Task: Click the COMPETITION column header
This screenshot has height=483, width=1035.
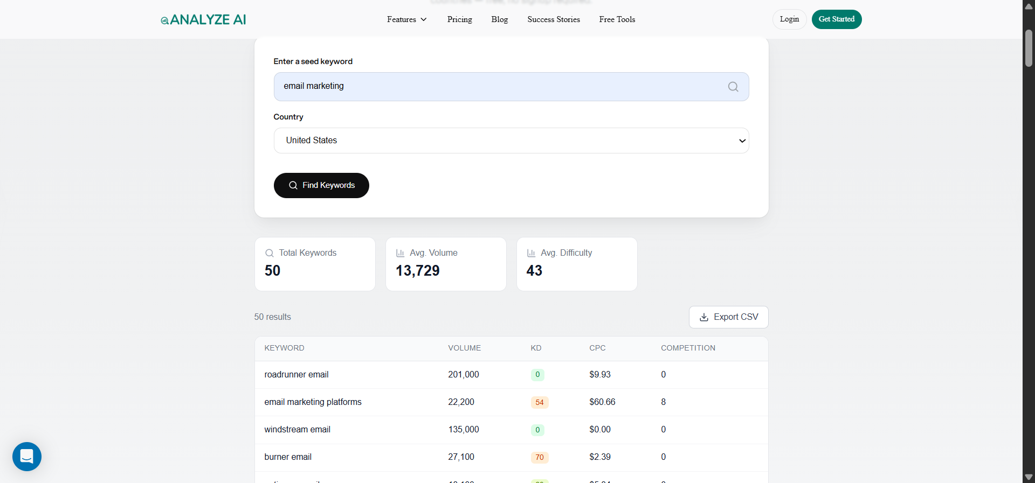Action: [688, 348]
